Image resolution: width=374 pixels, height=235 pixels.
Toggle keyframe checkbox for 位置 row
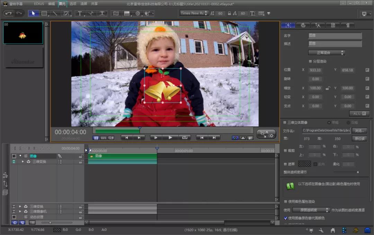pos(367,70)
